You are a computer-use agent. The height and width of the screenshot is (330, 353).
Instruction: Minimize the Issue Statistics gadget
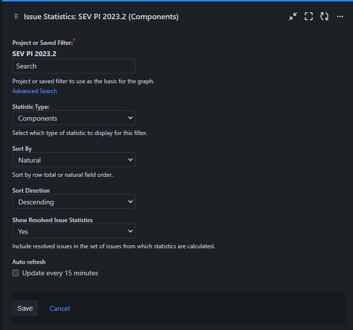point(293,16)
